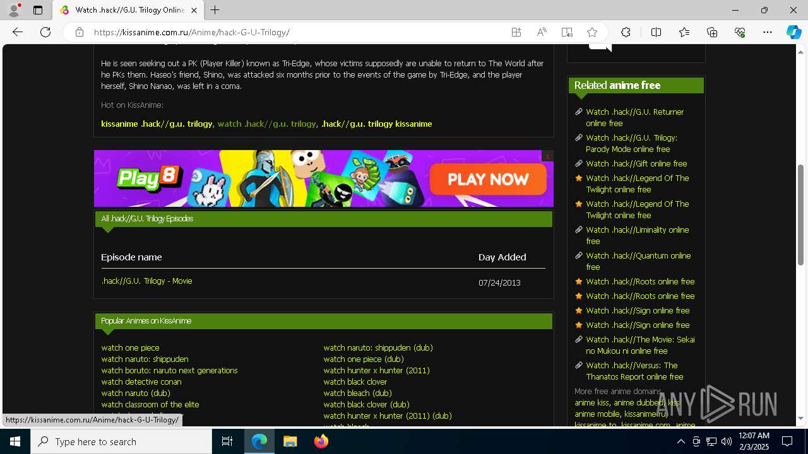Click the date 07/24/2013
The height and width of the screenshot is (454, 808).
pyautogui.click(x=499, y=282)
